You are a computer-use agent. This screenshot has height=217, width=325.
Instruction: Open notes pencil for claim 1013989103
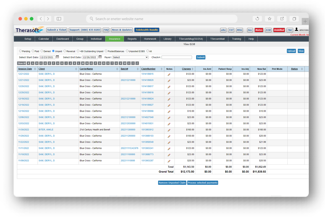pos(169,136)
